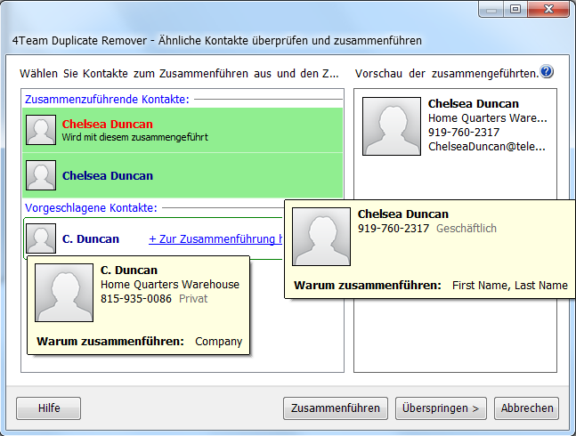The width and height of the screenshot is (576, 436).
Task: Cancel using the Abbrechen button
Action: 526,408
